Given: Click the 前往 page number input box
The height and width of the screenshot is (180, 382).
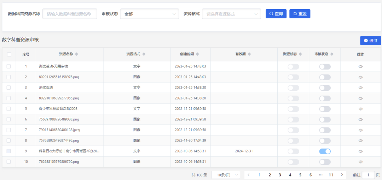Looking at the screenshot, I should pyautogui.click(x=368, y=175).
